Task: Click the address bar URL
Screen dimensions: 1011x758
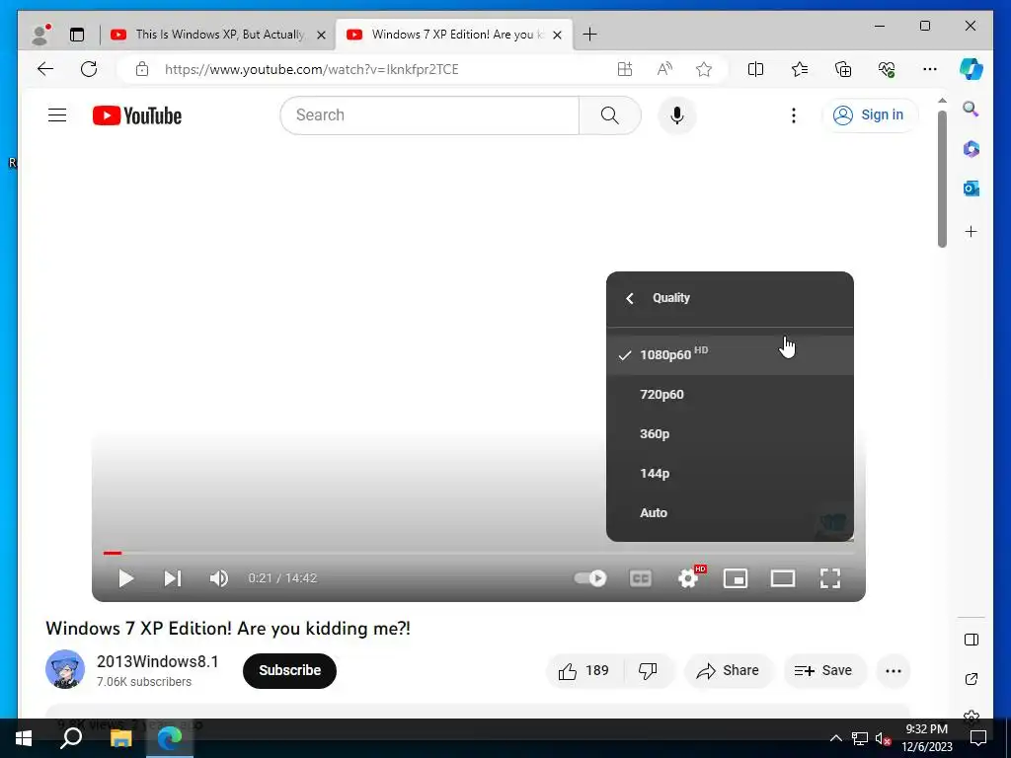Action: [x=311, y=69]
